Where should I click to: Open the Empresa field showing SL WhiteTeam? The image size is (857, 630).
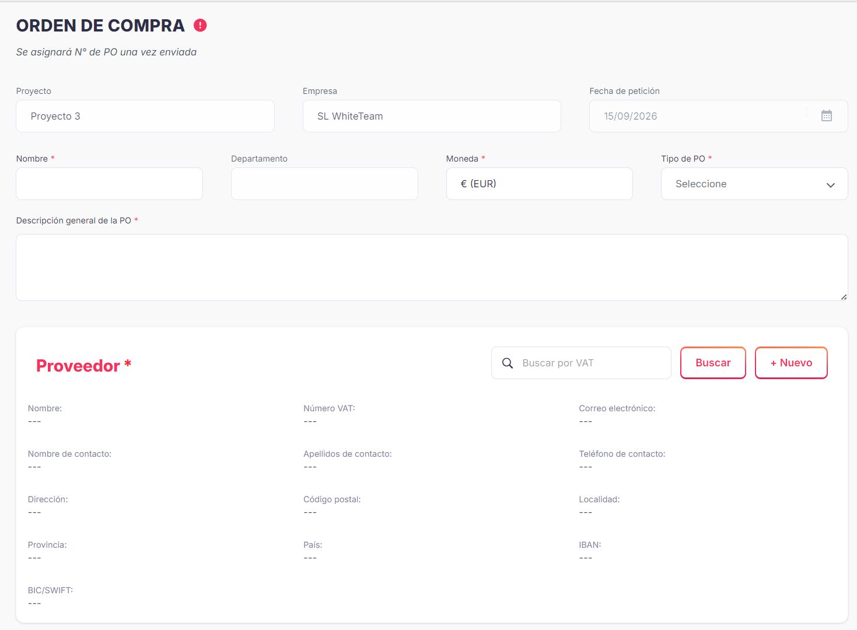click(432, 116)
